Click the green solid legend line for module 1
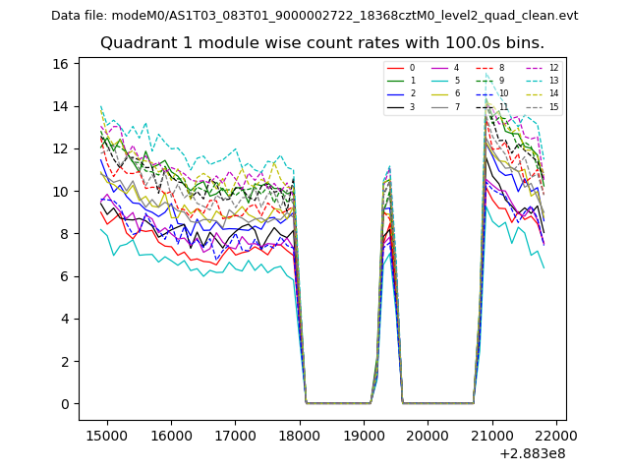Image resolution: width=629 pixels, height=472 pixels. click(x=395, y=81)
